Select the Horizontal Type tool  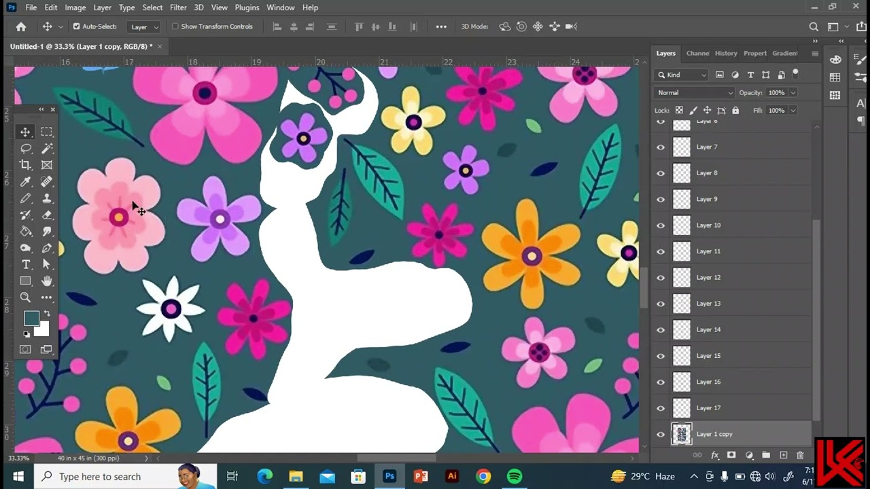click(x=25, y=264)
